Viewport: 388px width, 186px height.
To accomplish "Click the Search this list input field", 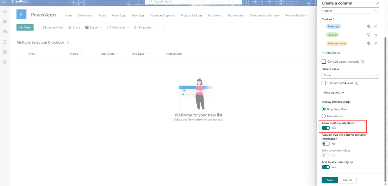I will 193,2.
